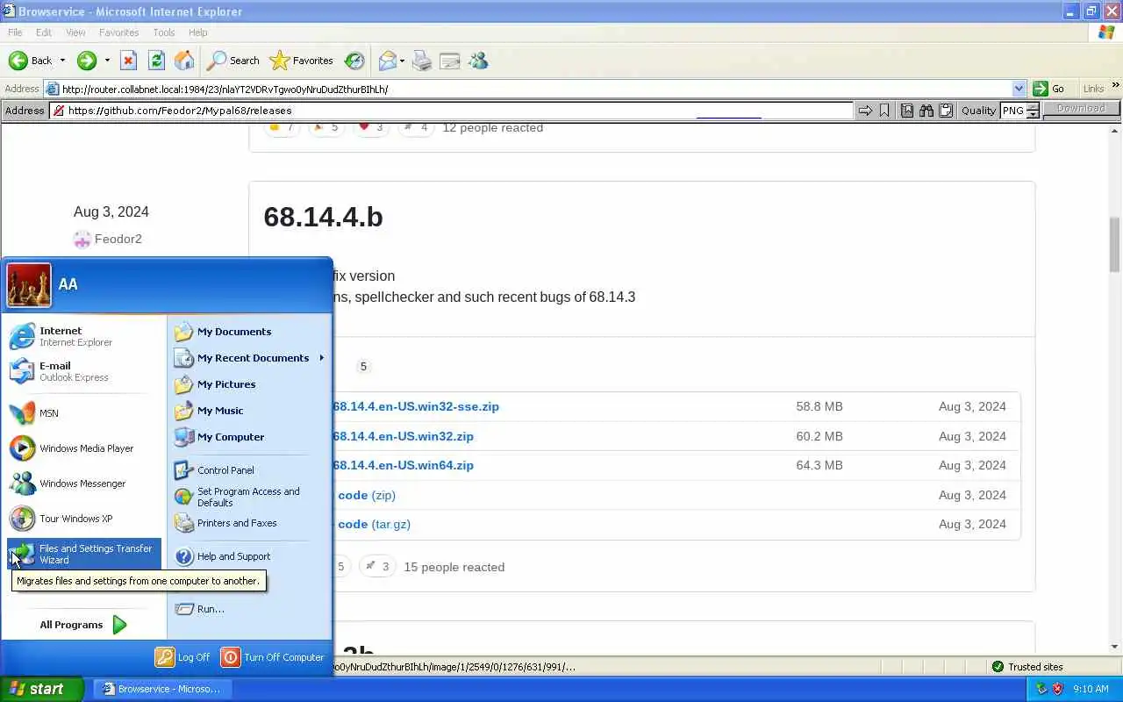1123x702 pixels.
Task: Expand the Links toolbar chevron
Action: (x=1116, y=86)
